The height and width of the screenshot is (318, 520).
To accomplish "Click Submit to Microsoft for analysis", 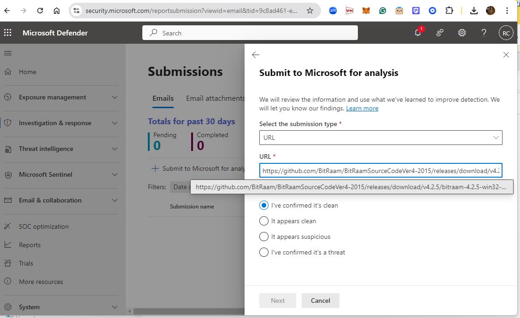I will [198, 168].
